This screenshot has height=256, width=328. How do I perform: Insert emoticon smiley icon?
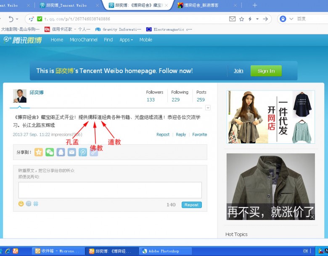tap(21, 204)
